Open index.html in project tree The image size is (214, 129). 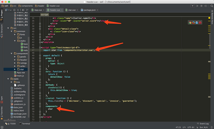(x=17, y=111)
